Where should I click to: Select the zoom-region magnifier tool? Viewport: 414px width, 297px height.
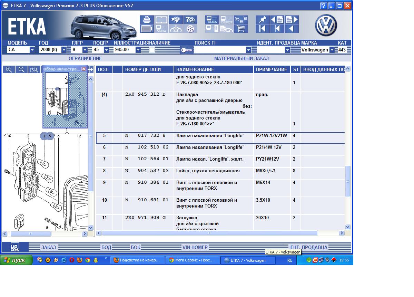[34, 69]
